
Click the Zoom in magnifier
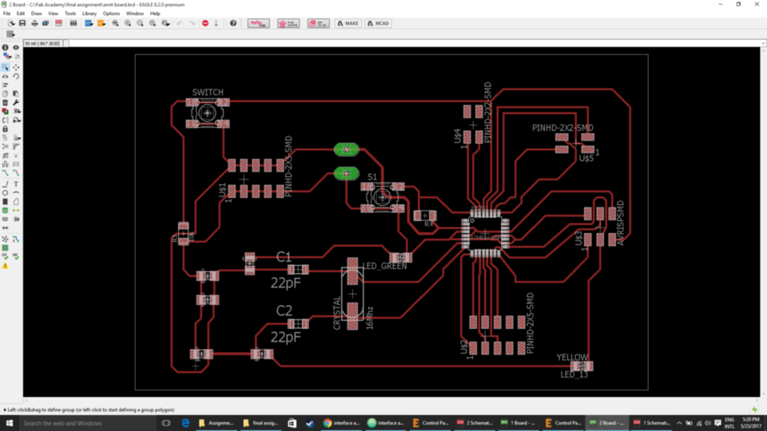[128, 23]
